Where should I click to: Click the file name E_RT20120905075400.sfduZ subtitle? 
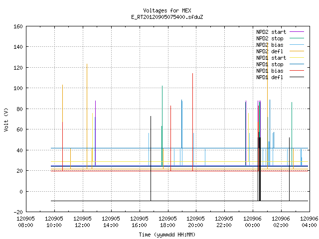pyautogui.click(x=167, y=17)
